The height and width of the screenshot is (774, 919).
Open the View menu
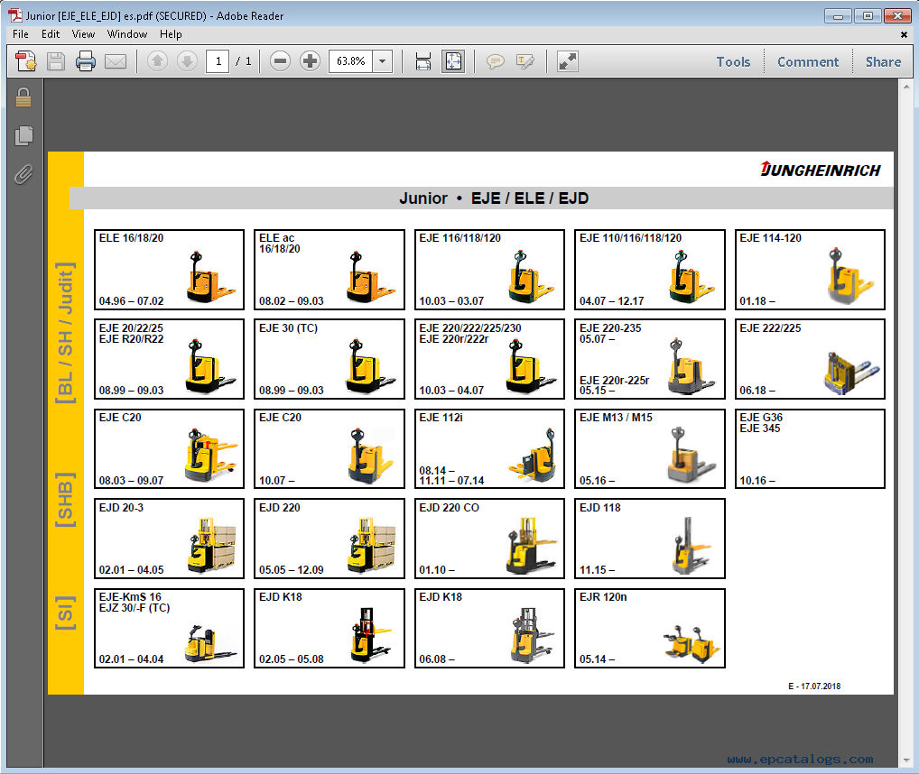click(x=83, y=34)
